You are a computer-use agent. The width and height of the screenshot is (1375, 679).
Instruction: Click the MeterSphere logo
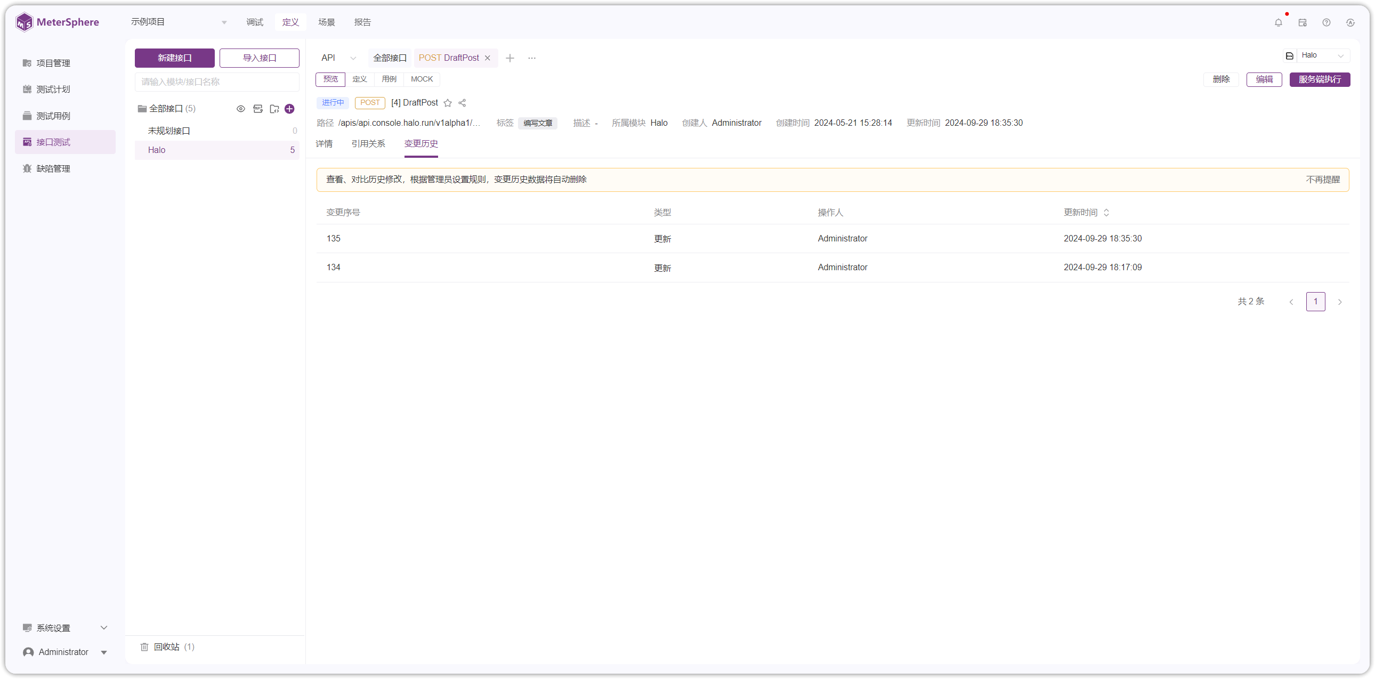[57, 22]
